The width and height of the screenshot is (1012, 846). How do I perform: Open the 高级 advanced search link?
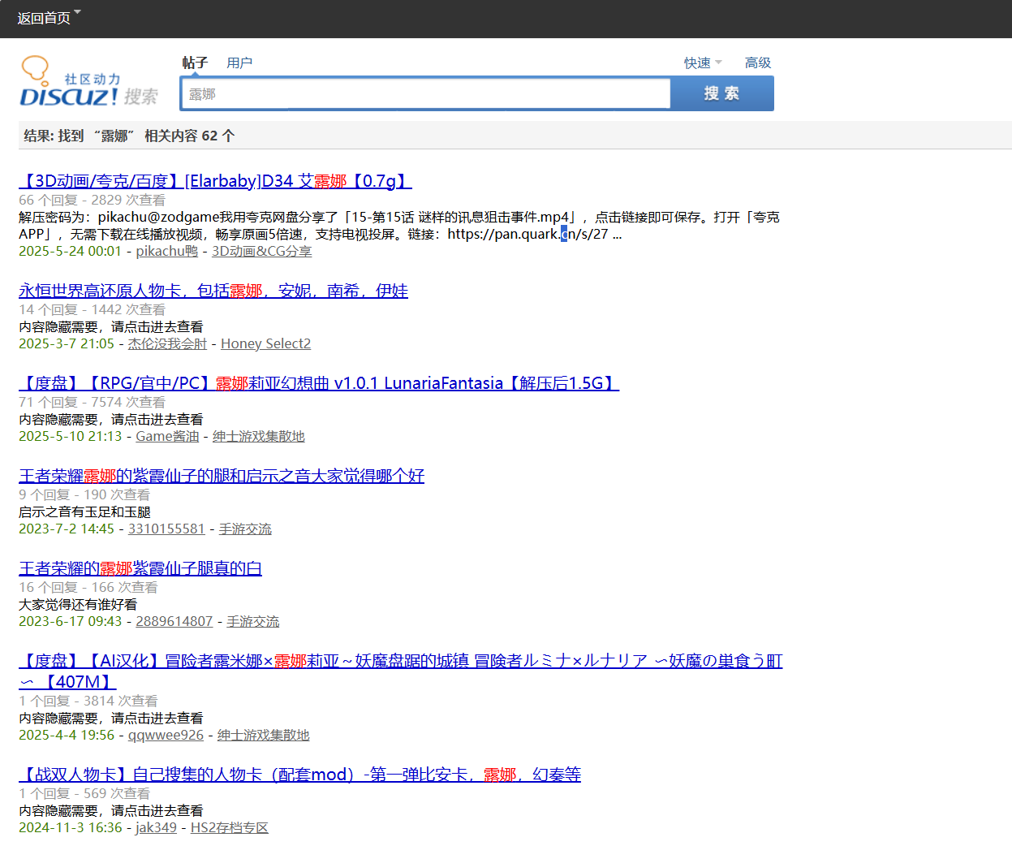click(758, 63)
